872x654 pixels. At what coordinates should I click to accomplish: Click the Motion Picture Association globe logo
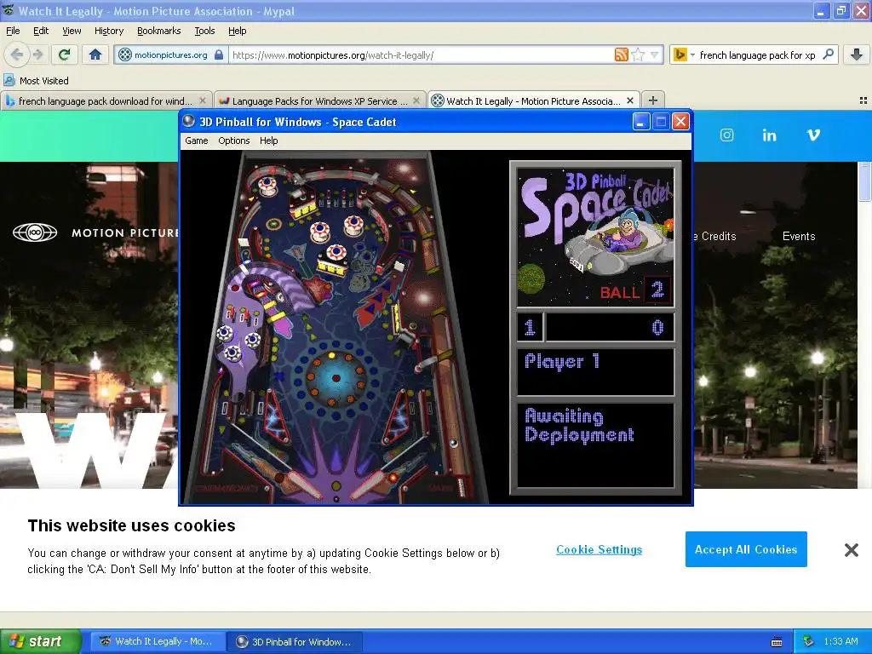pos(35,232)
